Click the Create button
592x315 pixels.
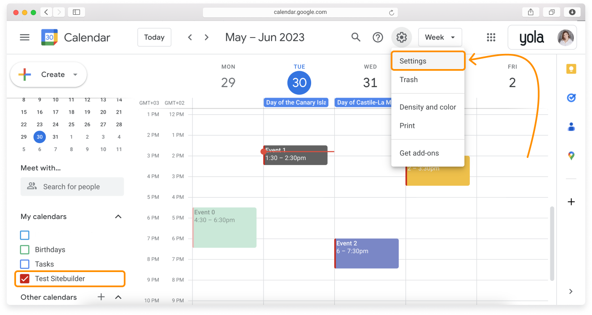click(48, 75)
